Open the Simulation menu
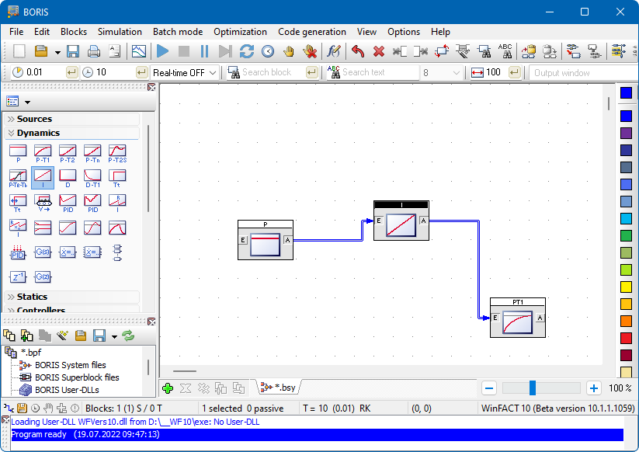 click(120, 32)
